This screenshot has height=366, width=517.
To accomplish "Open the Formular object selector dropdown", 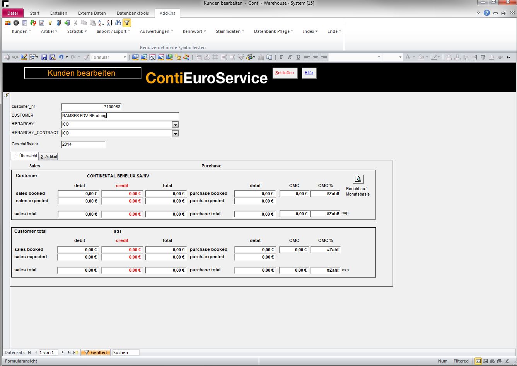I will pyautogui.click(x=125, y=57).
